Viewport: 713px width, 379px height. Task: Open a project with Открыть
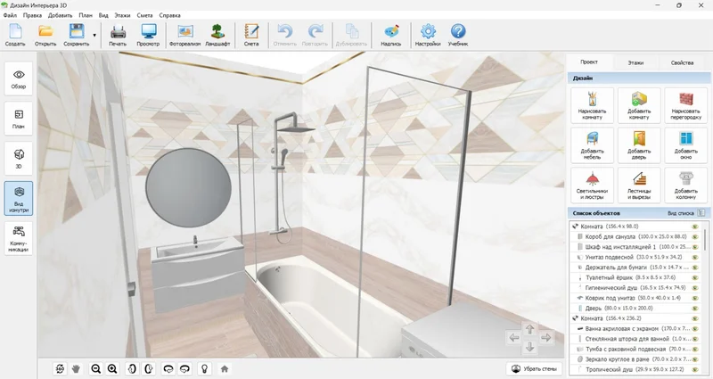click(x=45, y=36)
